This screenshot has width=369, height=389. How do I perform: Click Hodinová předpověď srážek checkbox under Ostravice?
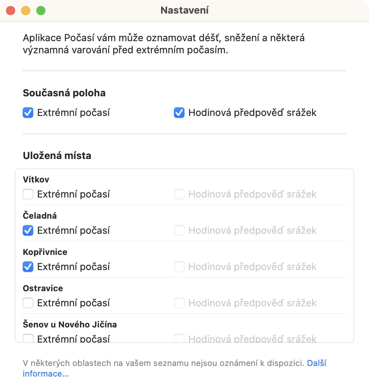(x=179, y=303)
